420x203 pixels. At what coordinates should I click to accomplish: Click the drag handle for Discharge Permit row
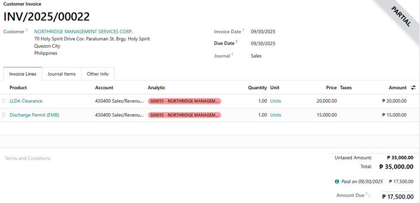tap(4, 115)
